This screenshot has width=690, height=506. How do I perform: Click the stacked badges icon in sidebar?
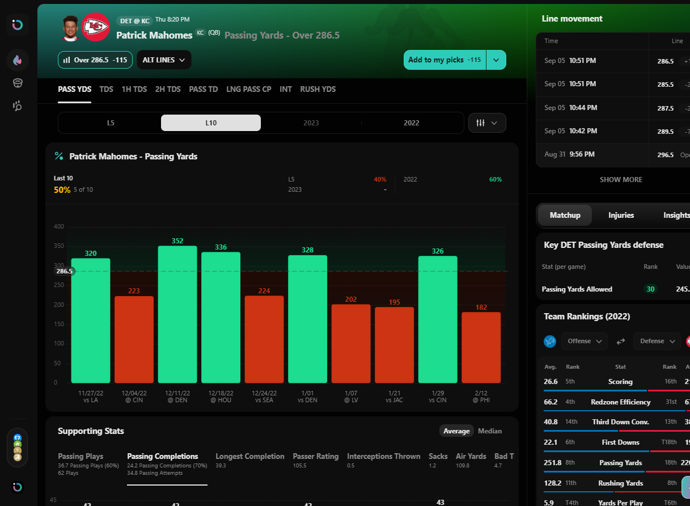pyautogui.click(x=18, y=447)
